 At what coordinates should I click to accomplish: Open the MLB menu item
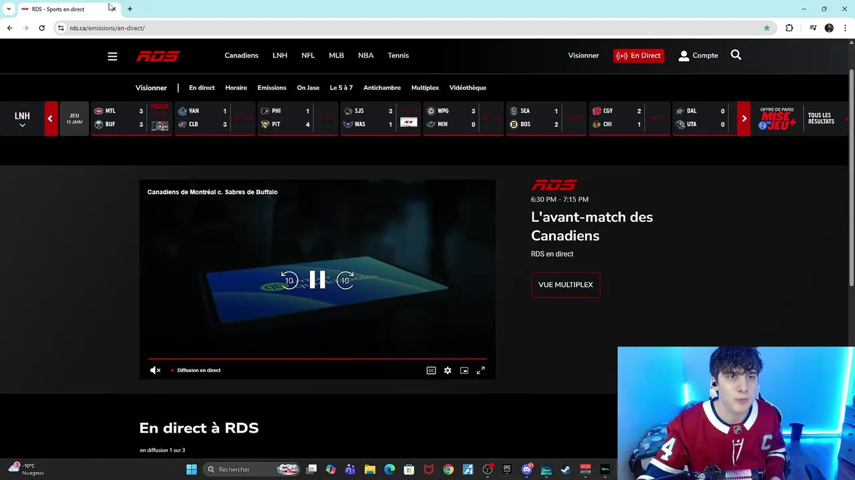pos(336,56)
